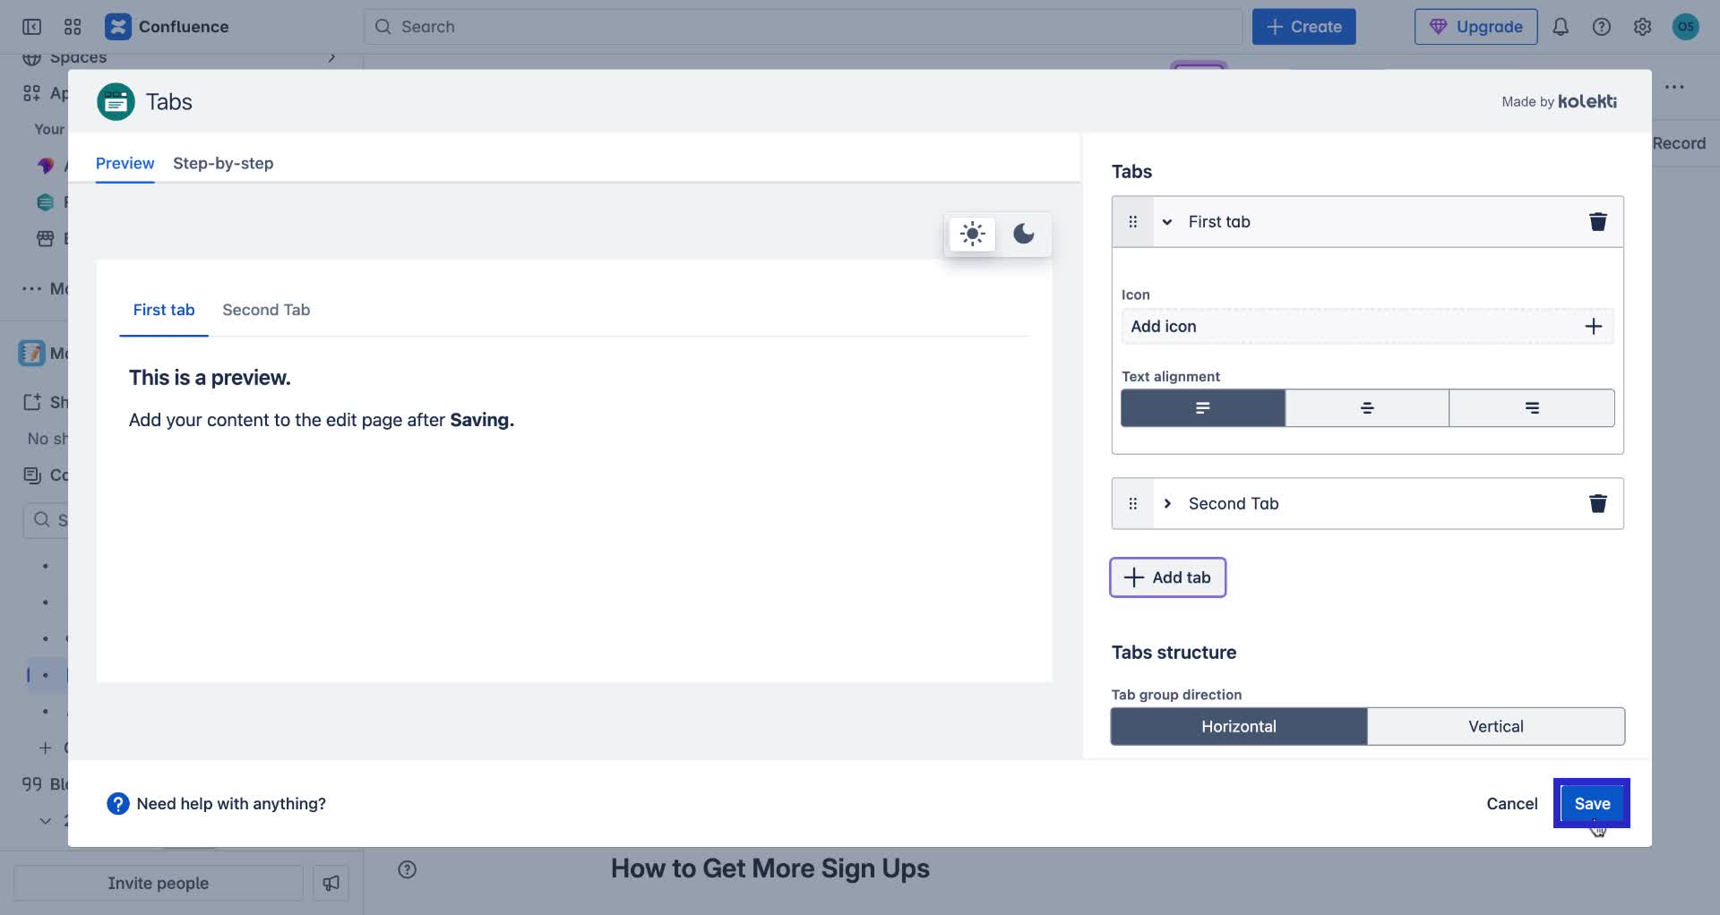Select right text alignment
This screenshot has width=1720, height=915.
1531,407
